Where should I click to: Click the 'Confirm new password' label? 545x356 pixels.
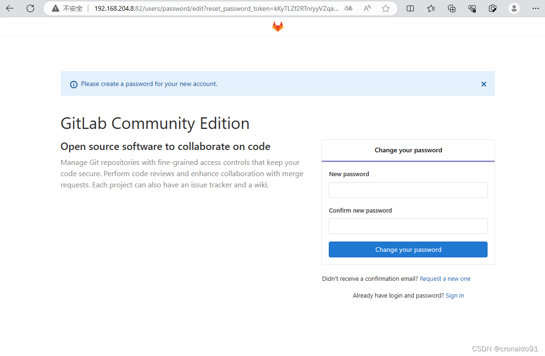(361, 211)
